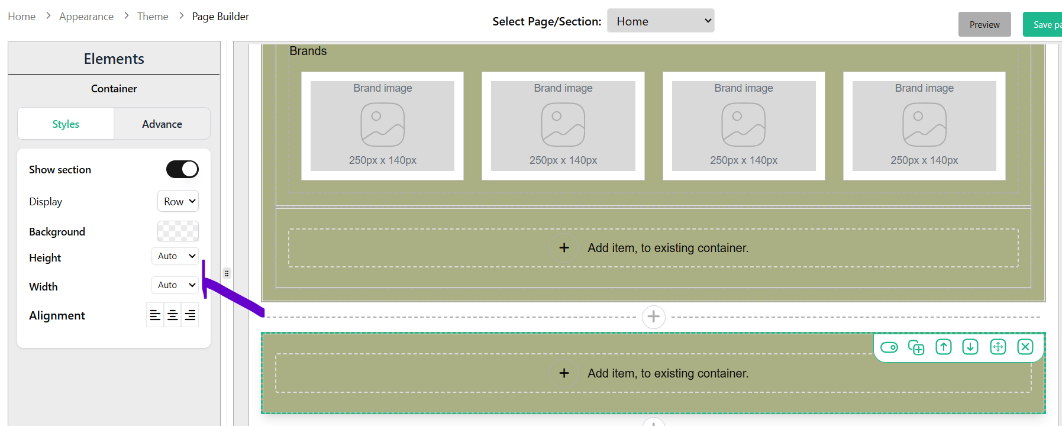Switch to the Styles tab

[66, 124]
